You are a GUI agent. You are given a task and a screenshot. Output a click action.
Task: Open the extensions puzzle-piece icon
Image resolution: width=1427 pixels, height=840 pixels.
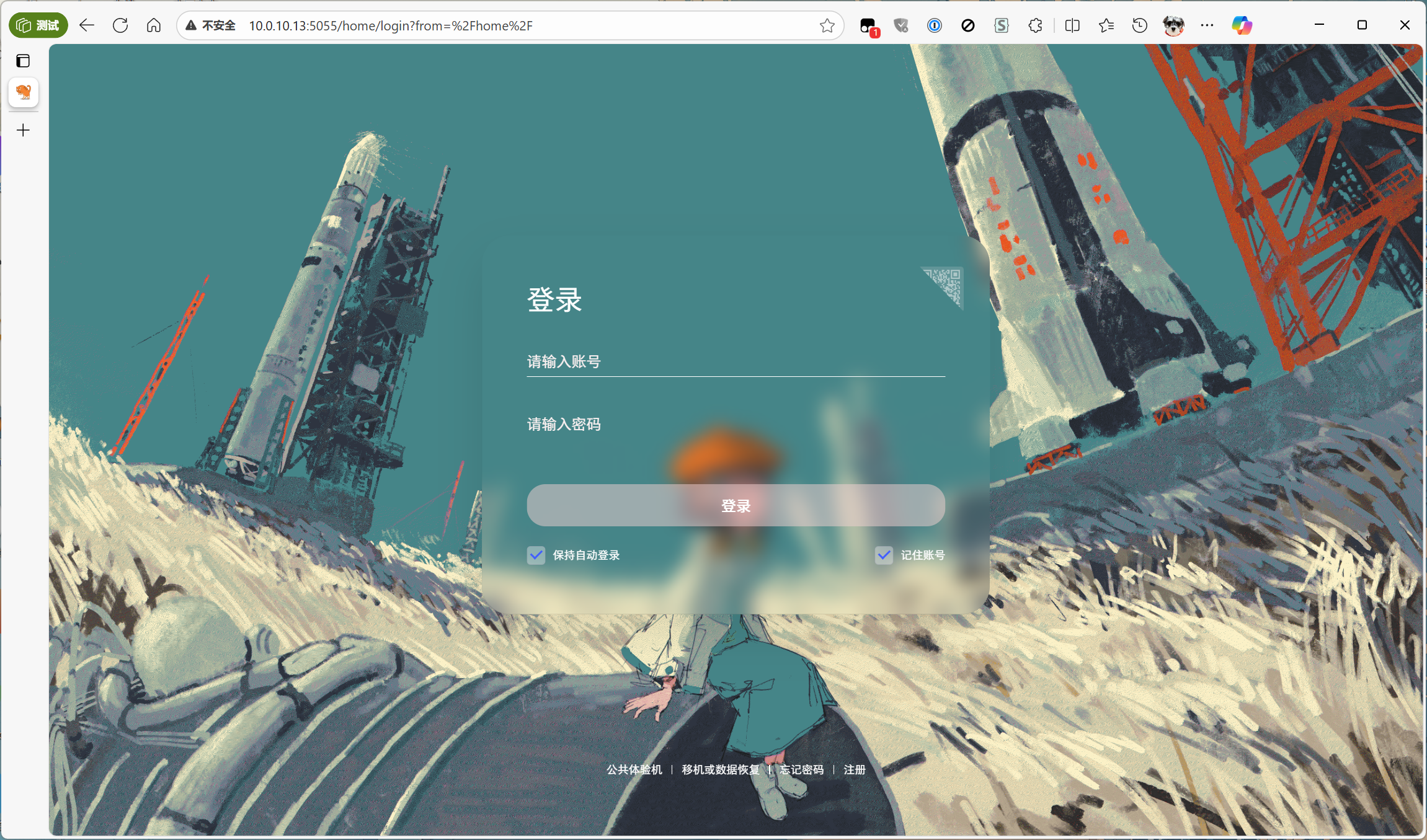pos(1035,25)
